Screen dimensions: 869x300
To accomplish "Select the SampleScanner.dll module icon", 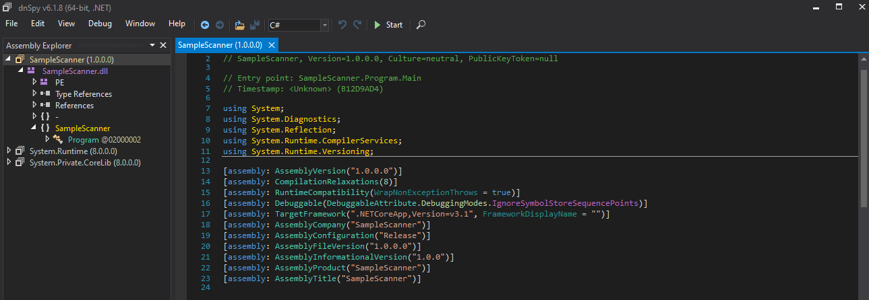I will (x=31, y=71).
